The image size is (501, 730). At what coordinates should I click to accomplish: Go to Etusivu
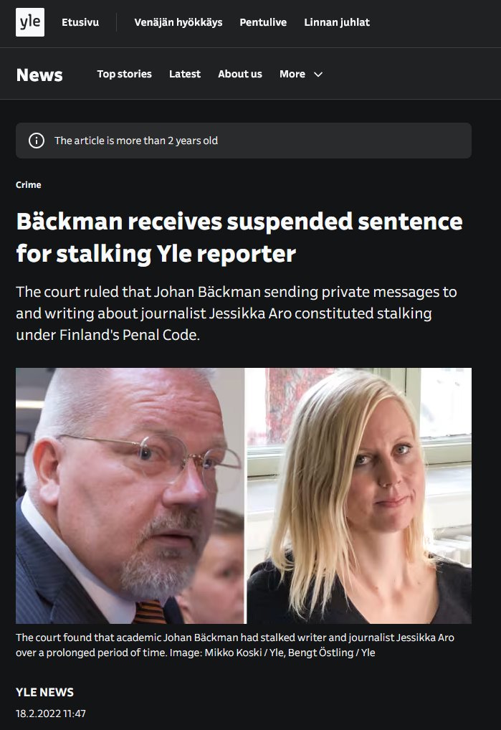pyautogui.click(x=80, y=22)
